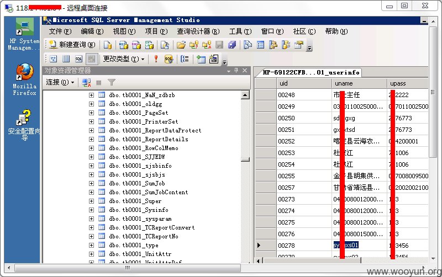This screenshot has width=442, height=277.
Task: Click the uname column header
Action: click(360, 83)
